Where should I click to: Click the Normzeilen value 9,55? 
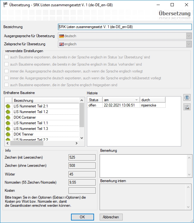[82, 182]
